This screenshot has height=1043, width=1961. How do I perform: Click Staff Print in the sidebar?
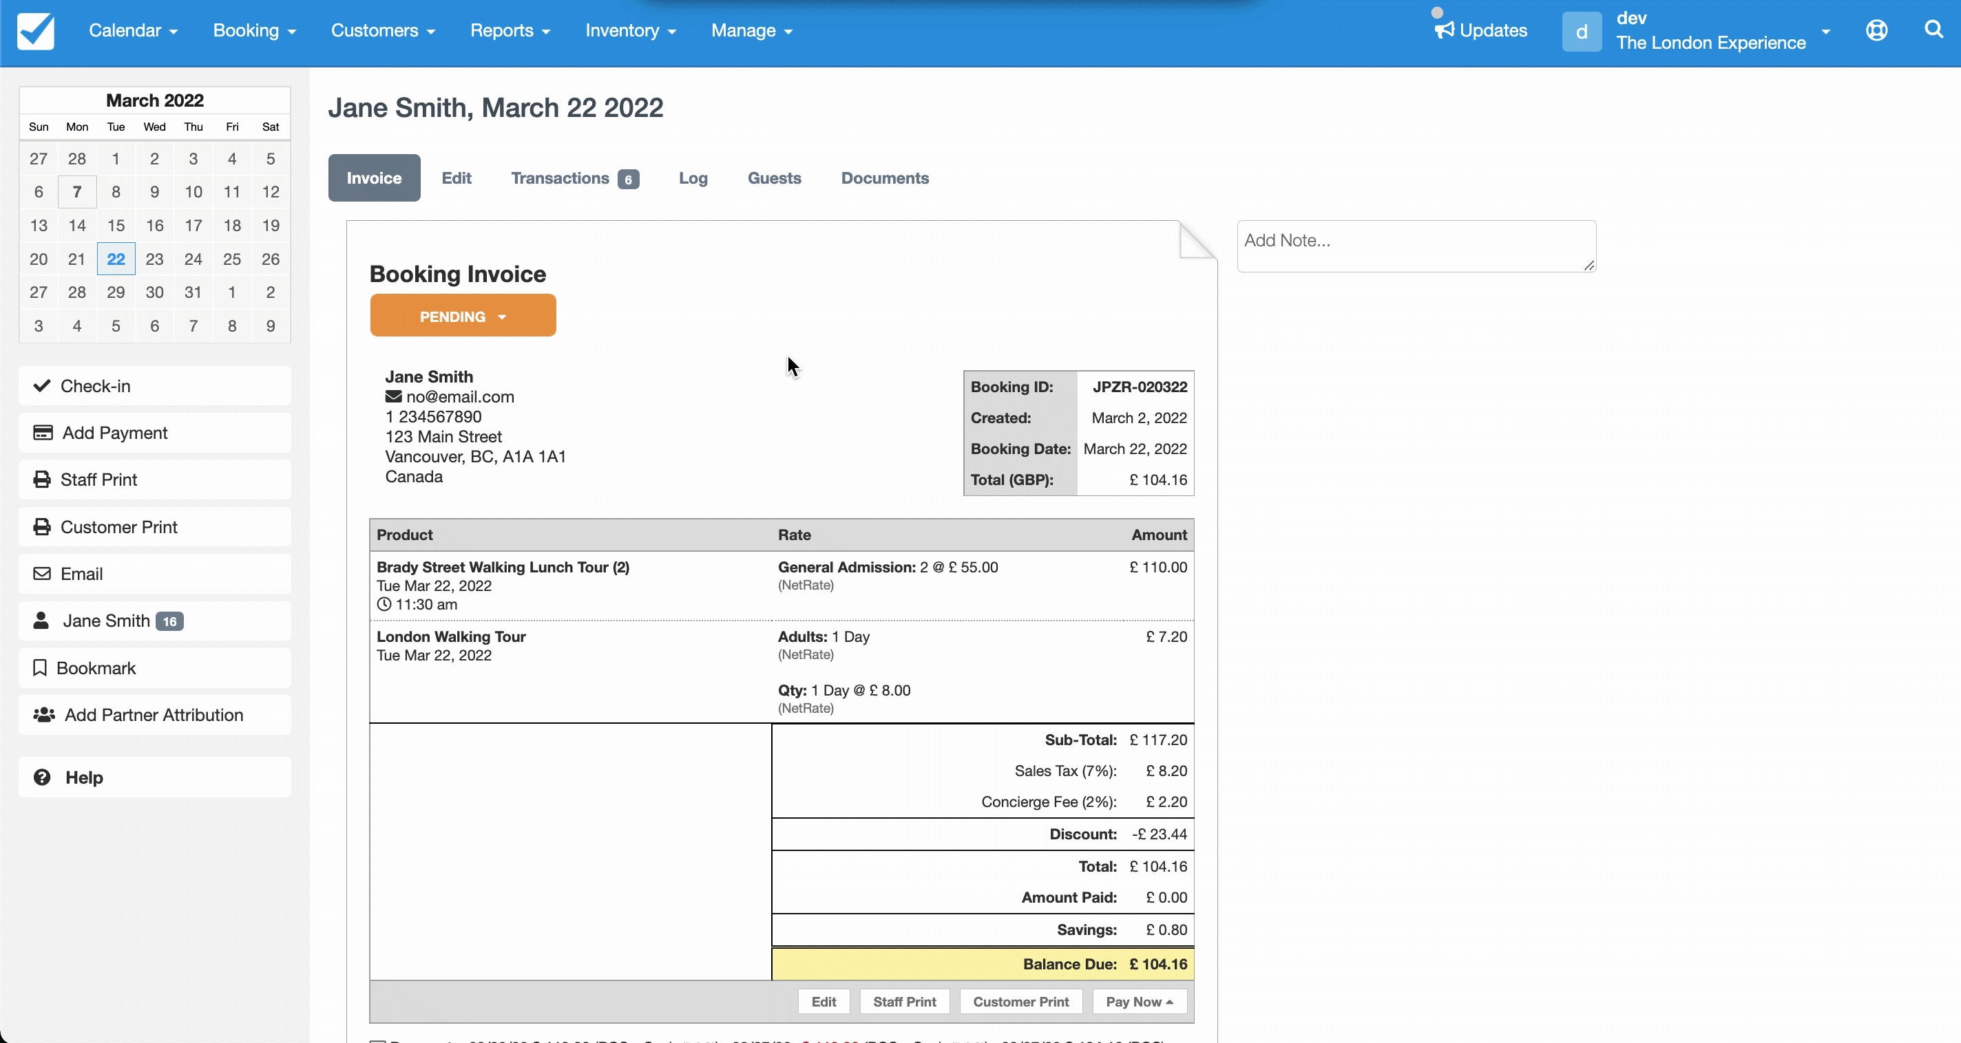tap(154, 480)
